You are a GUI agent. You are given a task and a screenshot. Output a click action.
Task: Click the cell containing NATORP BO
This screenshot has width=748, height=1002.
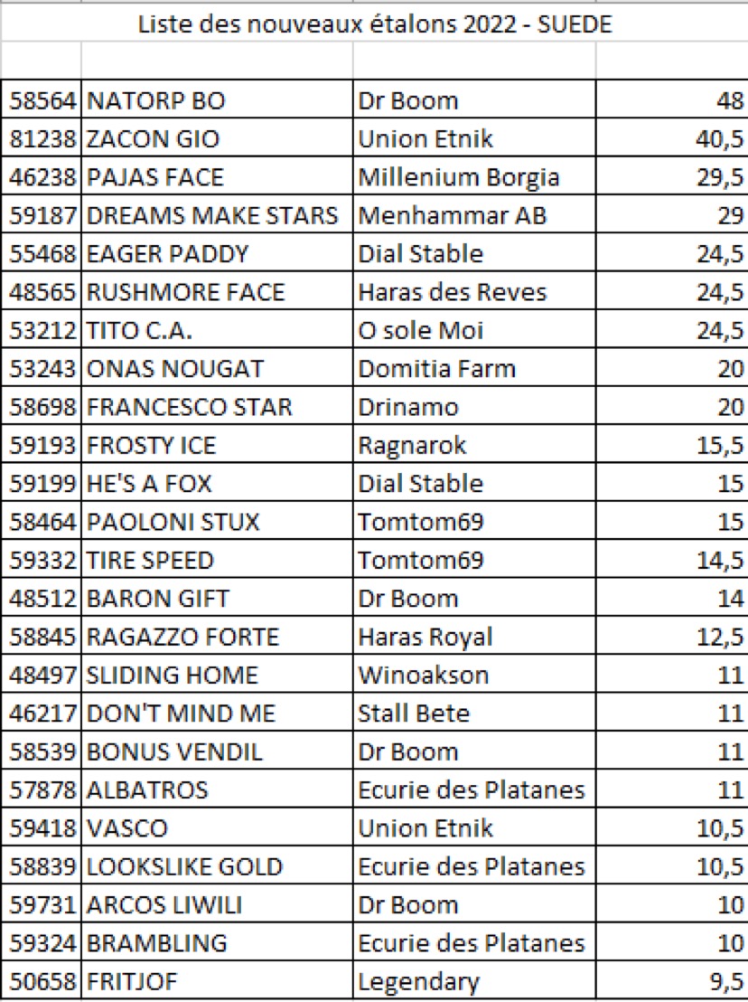tap(217, 99)
